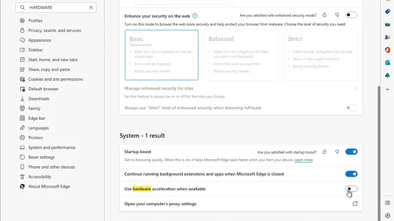Open the Games icon in Edge sidebar
394x221 pixels.
(x=387, y=37)
